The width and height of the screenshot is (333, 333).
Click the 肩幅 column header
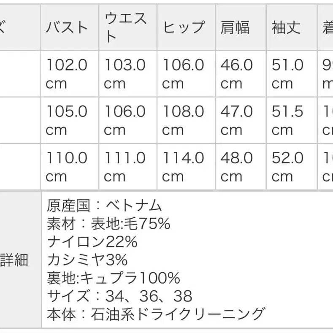point(235,28)
